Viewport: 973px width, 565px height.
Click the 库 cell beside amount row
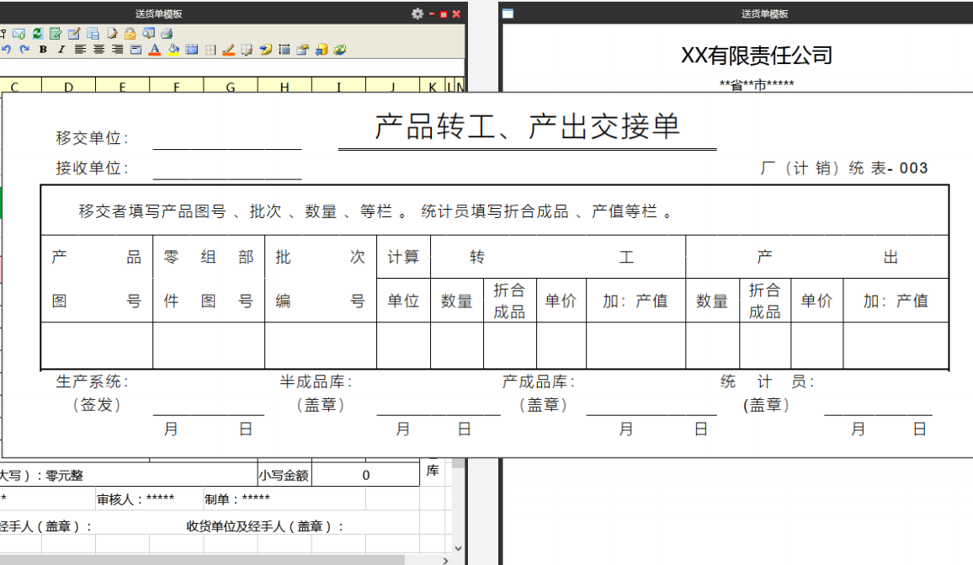433,471
